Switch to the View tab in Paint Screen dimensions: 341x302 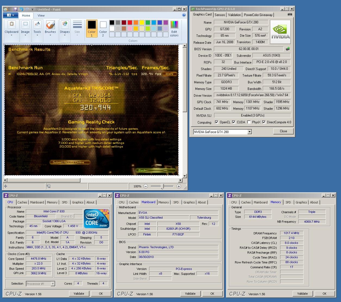41,15
